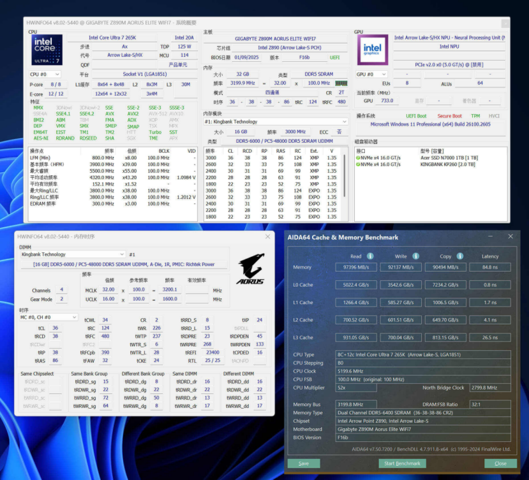The width and height of the screenshot is (529, 480).
Task: Click the Memory Type DDR5-6400 field
Action: (x=423, y=412)
